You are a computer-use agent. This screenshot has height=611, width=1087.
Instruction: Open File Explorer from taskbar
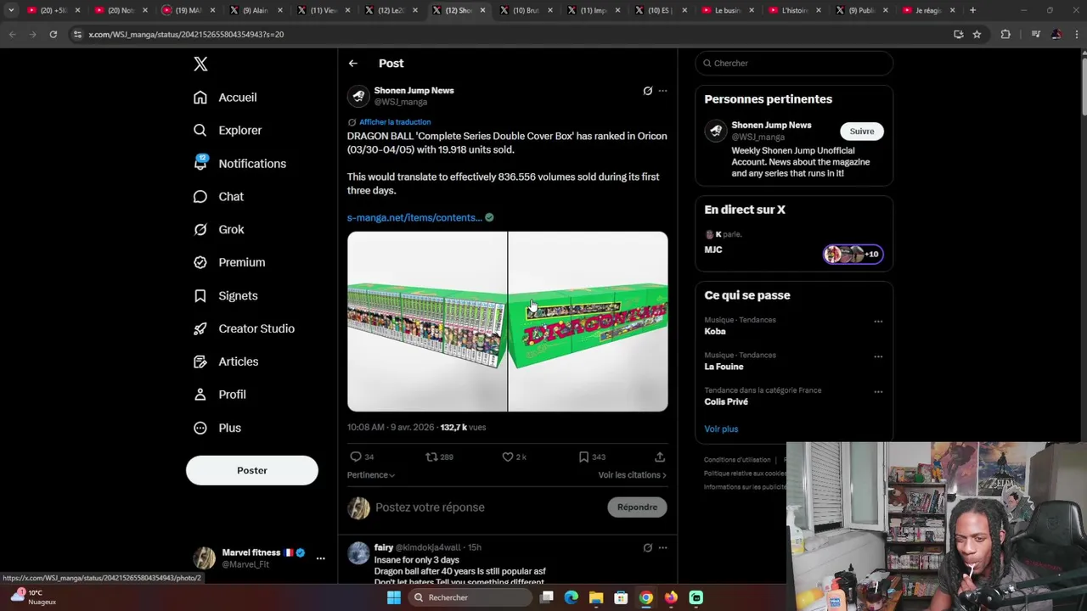596,597
